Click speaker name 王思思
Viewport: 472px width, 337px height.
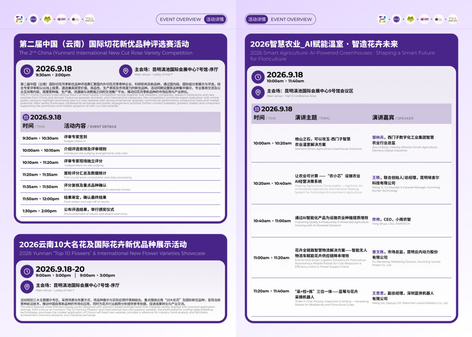point(378,293)
